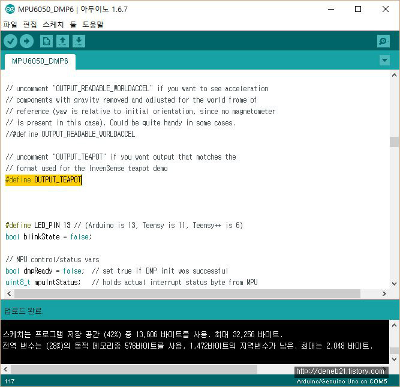
Task: Click 'bool dmpReady = false;' line
Action: [x=117, y=271]
